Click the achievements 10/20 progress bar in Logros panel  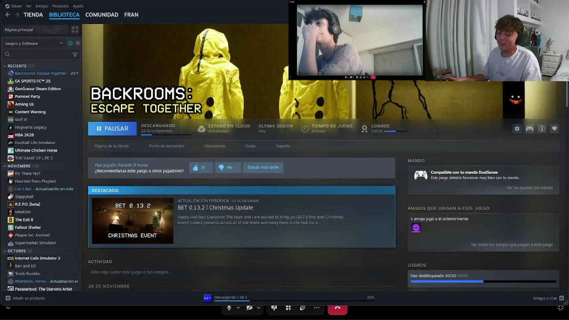pos(483,281)
